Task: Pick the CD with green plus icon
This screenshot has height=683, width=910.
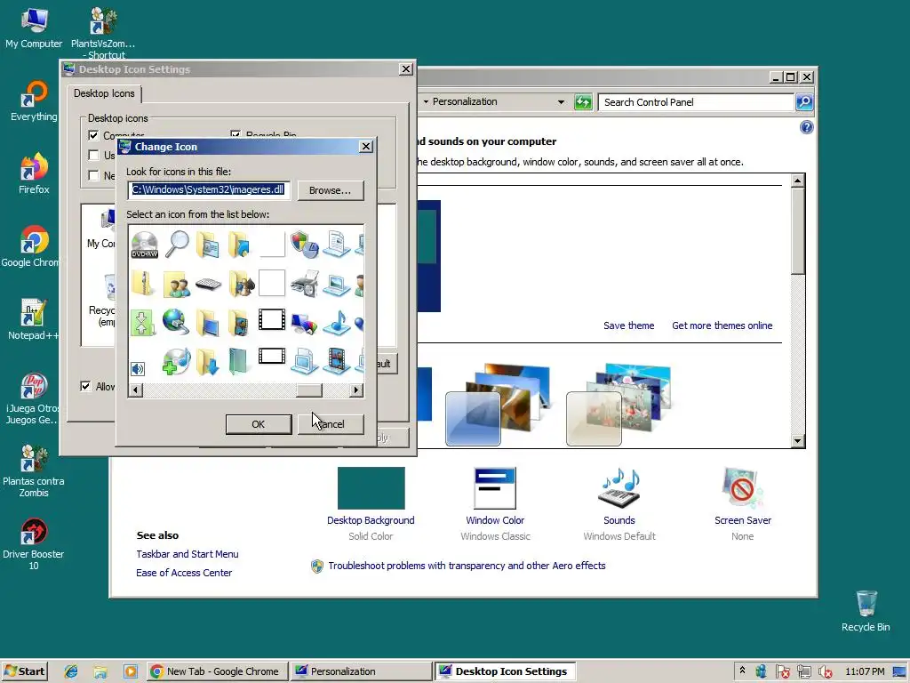Action: [177, 361]
